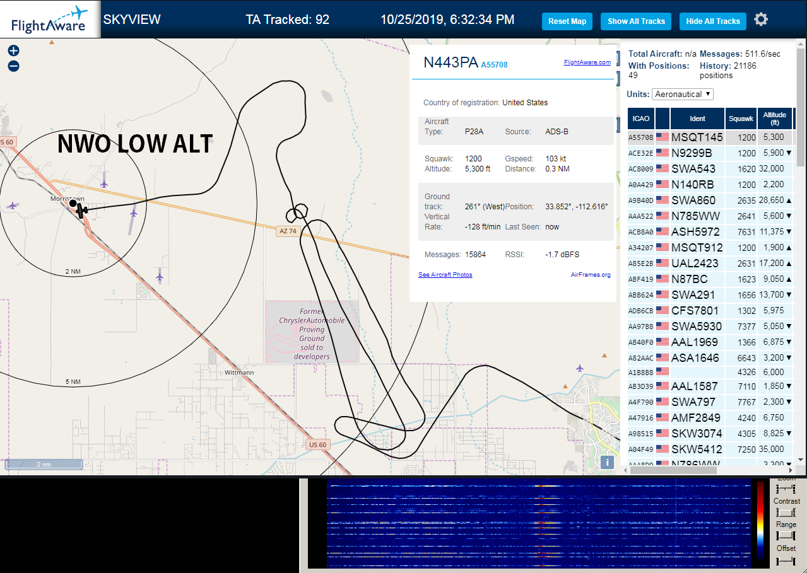This screenshot has height=573, width=807.
Task: Select purple aircraft icon above Chrysler Proving Ground
Action: pyautogui.click(x=160, y=276)
